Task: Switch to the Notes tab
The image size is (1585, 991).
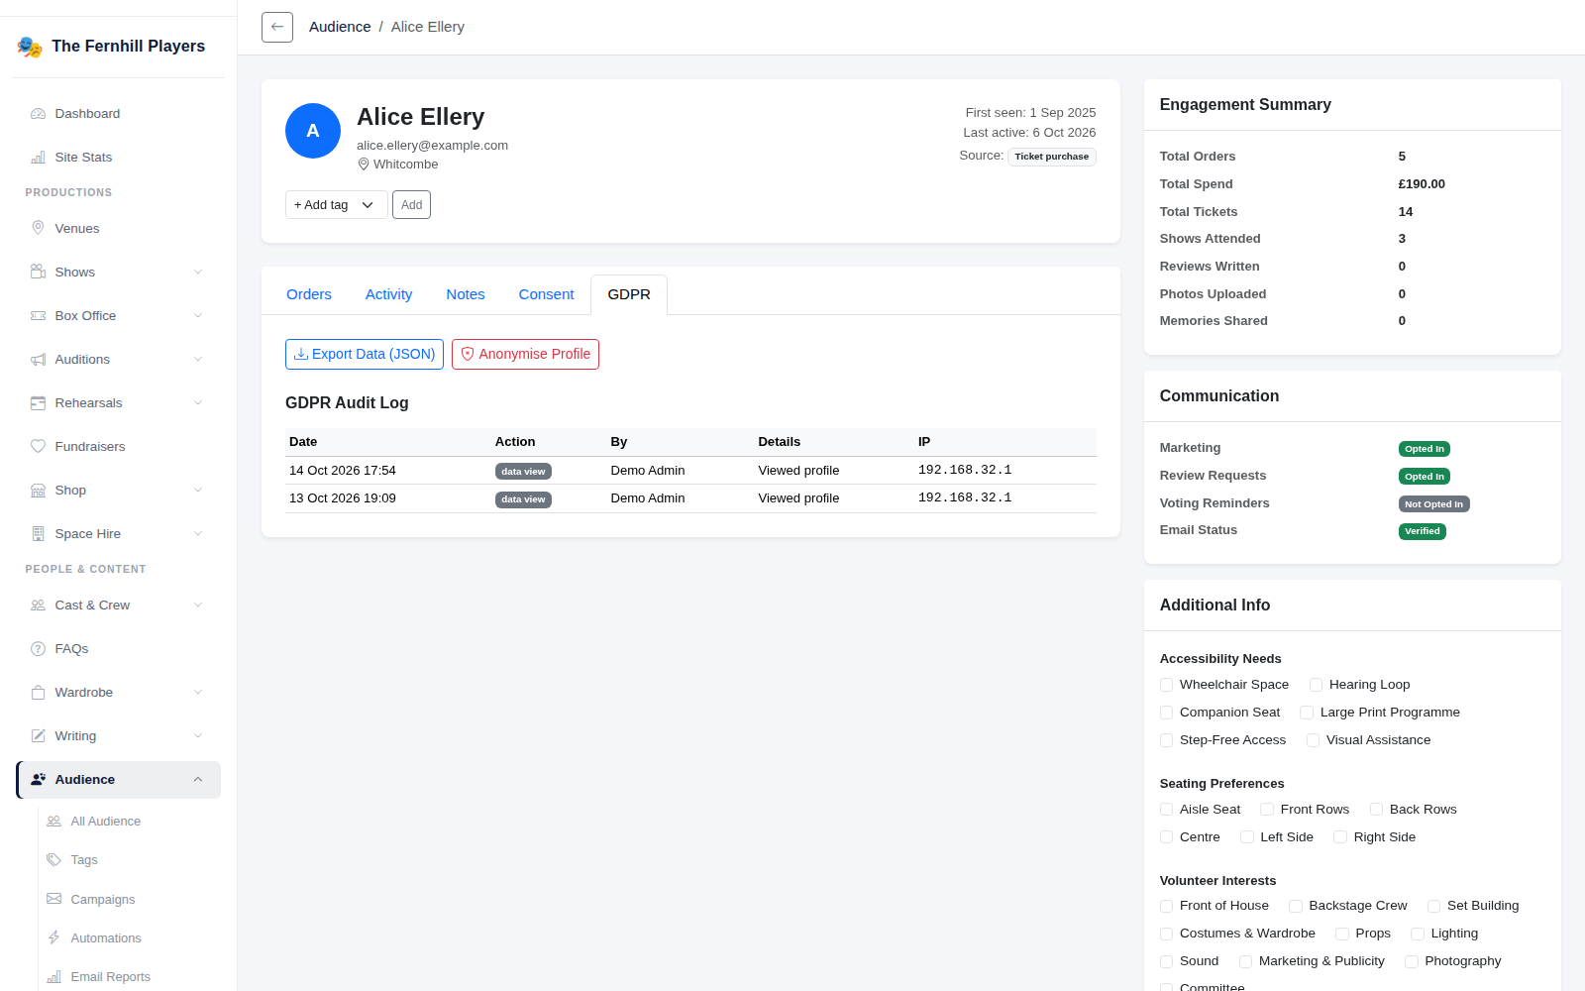Action: click(x=466, y=294)
